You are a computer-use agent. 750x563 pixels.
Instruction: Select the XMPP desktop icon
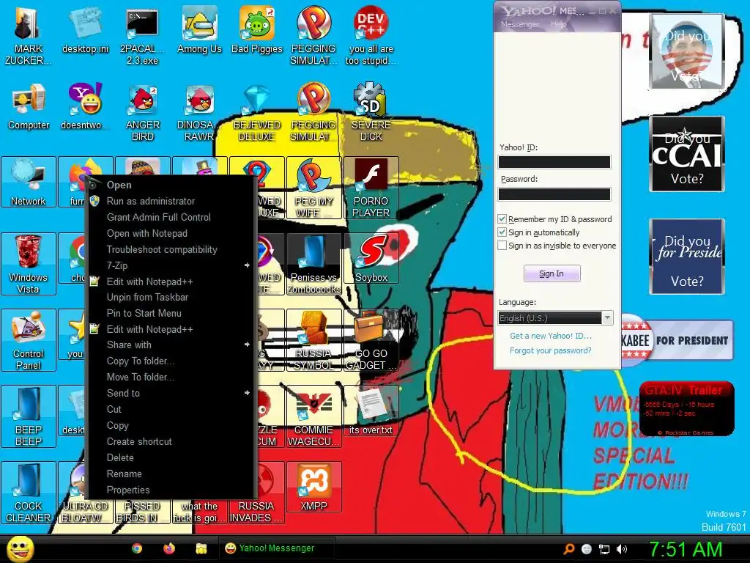[x=313, y=487]
